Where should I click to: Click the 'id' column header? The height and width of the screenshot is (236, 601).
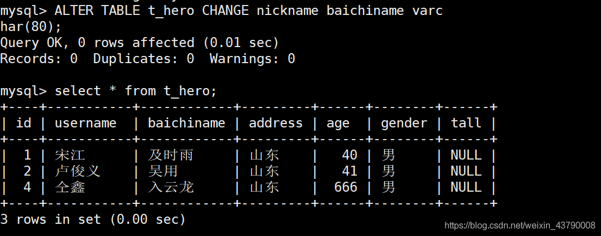click(x=23, y=123)
